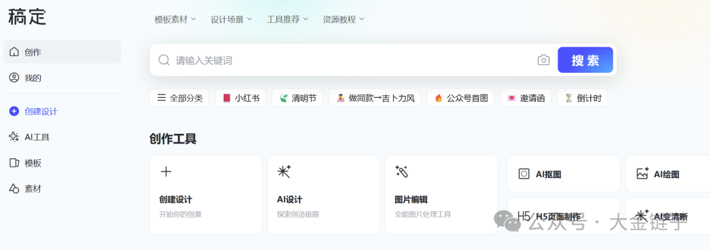The width and height of the screenshot is (710, 250).
Task: Click the green leaf icon of 清明节
Action: coord(283,98)
